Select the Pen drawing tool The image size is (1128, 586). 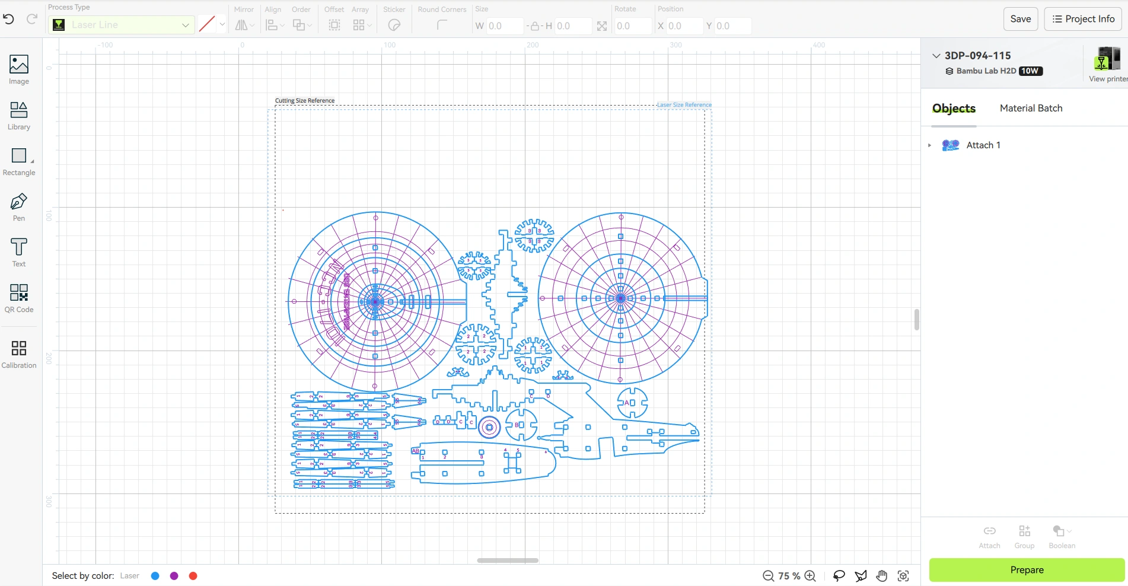[x=19, y=207]
